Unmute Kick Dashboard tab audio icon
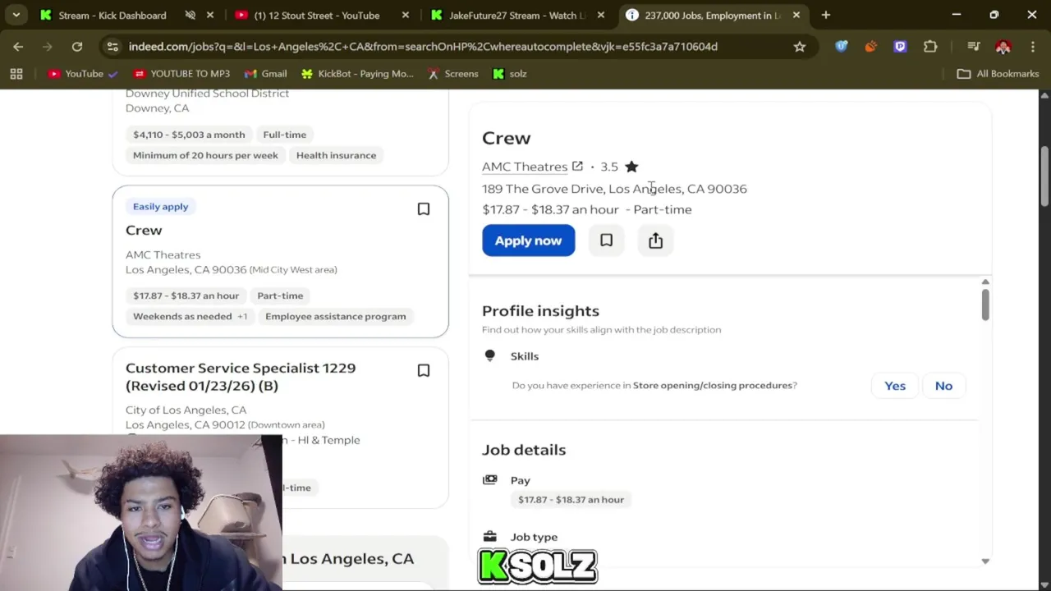The image size is (1051, 591). [190, 15]
